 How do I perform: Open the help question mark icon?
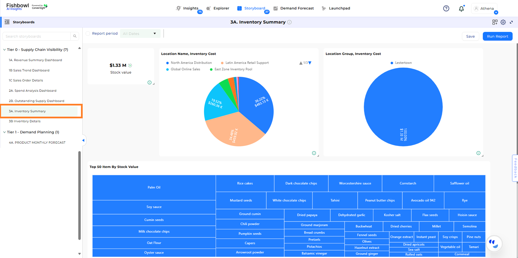[x=446, y=8]
